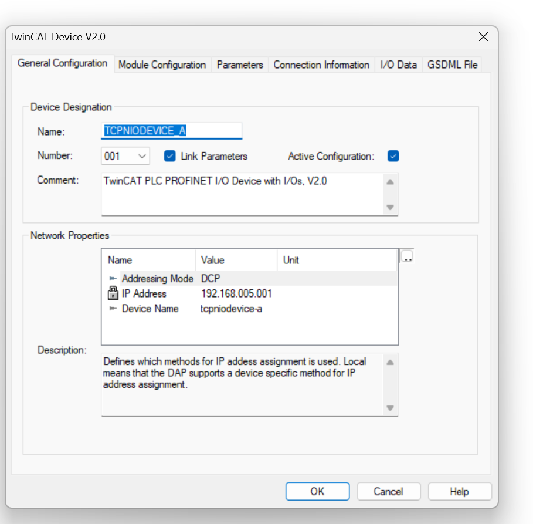533x524 pixels.
Task: Click the Cancel button
Action: pyautogui.click(x=389, y=491)
